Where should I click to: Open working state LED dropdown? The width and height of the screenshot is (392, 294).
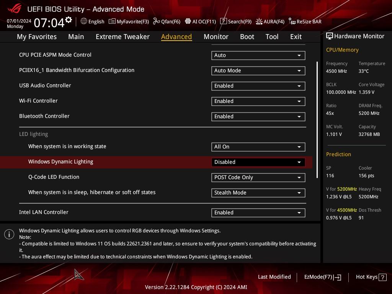(x=258, y=147)
